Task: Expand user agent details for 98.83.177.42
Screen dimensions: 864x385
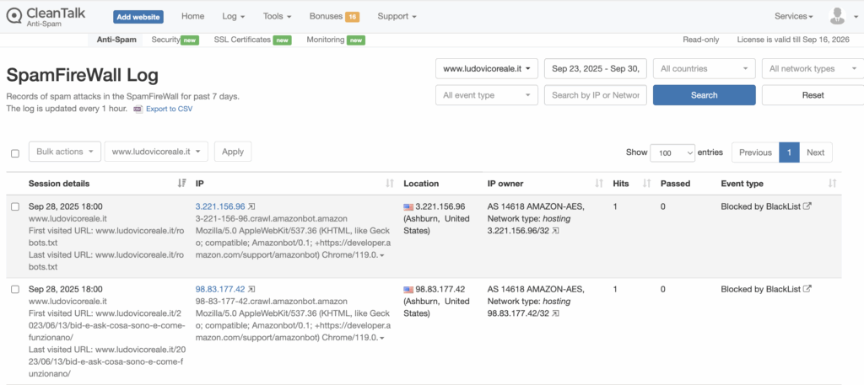Action: pos(382,339)
